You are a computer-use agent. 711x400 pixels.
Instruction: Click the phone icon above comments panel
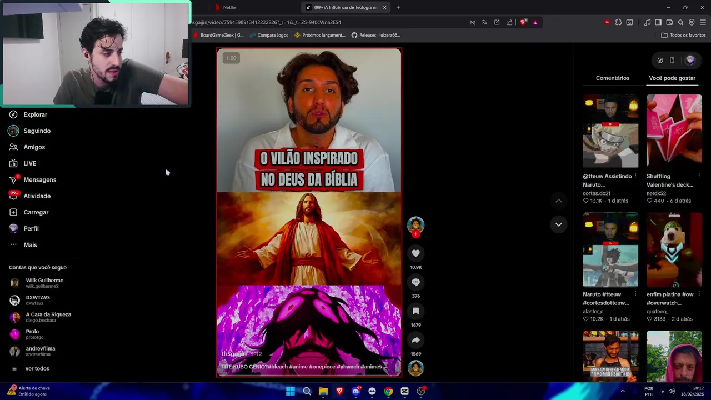[x=672, y=61]
